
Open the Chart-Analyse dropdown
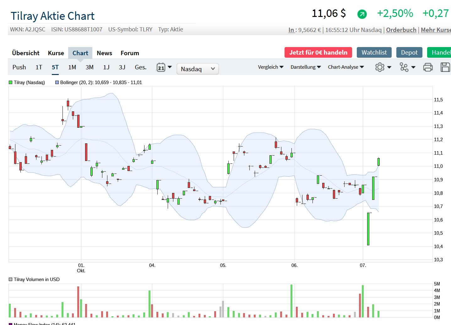pos(345,67)
